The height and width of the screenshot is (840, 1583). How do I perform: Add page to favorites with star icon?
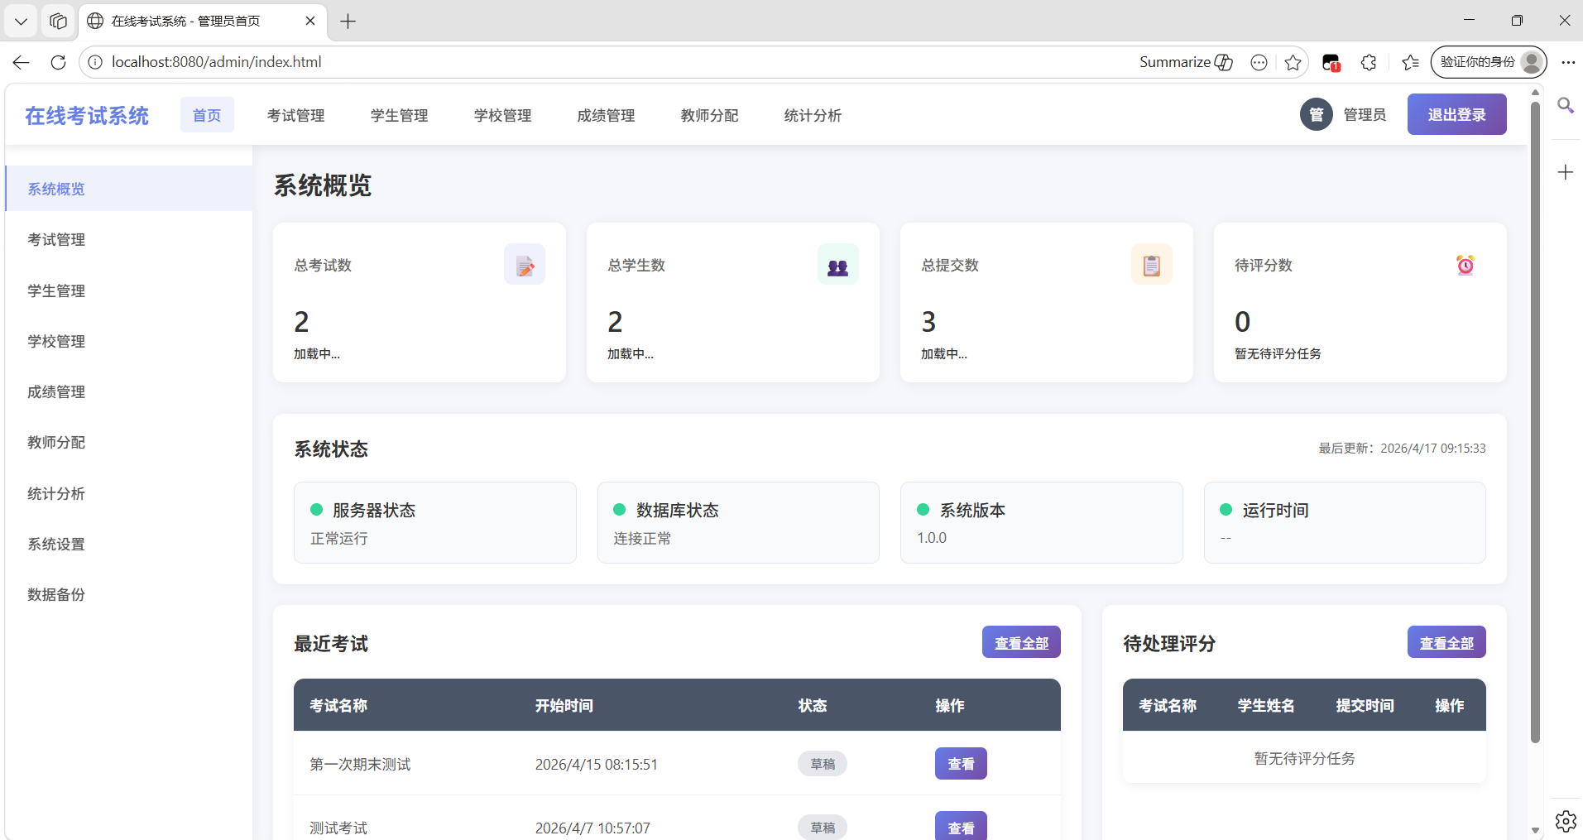click(1293, 62)
